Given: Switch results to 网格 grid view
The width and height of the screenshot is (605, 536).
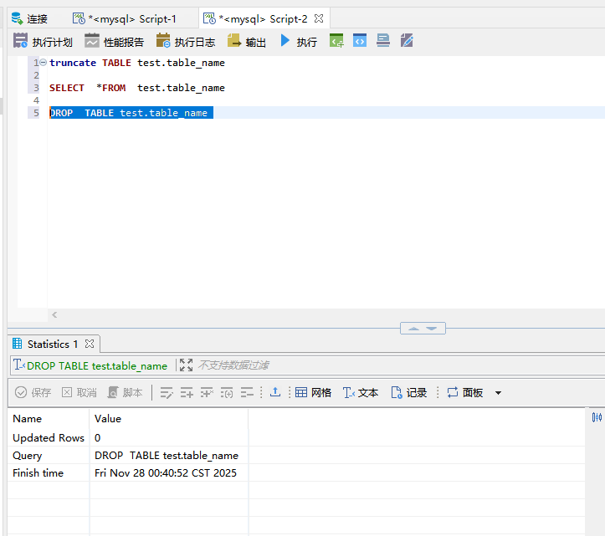Looking at the screenshot, I should tap(313, 392).
